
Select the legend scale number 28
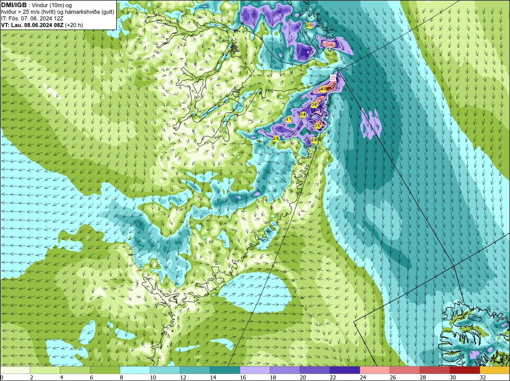[x=423, y=377]
